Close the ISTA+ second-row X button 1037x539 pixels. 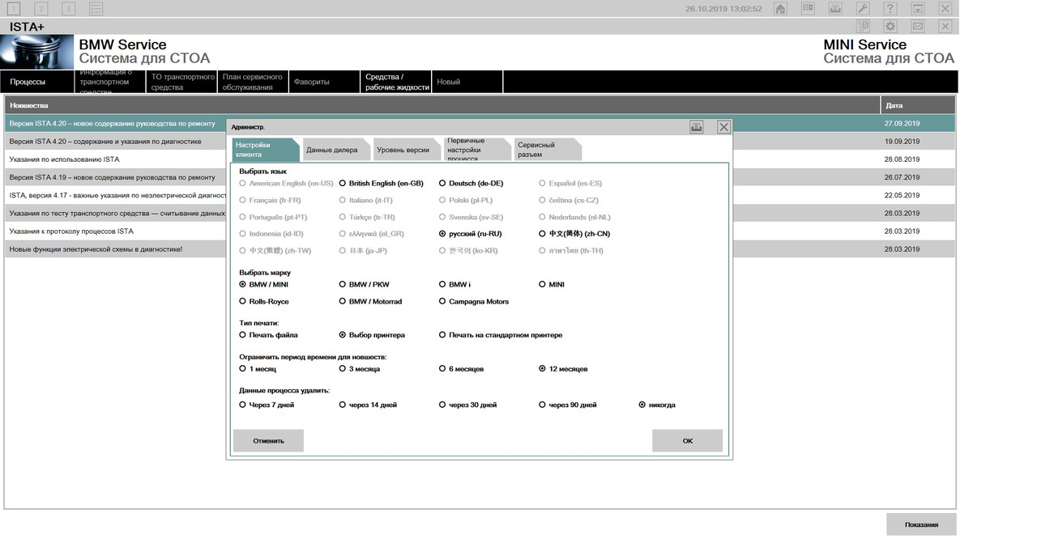(945, 27)
